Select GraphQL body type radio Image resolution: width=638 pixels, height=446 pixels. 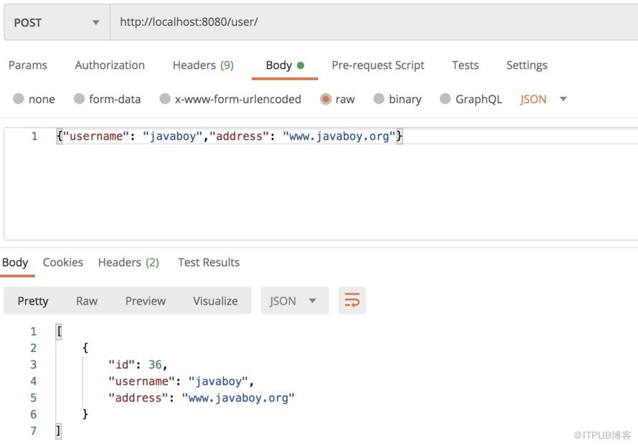click(445, 99)
